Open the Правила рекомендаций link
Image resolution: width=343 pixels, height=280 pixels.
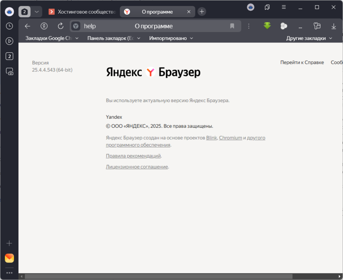coord(133,156)
